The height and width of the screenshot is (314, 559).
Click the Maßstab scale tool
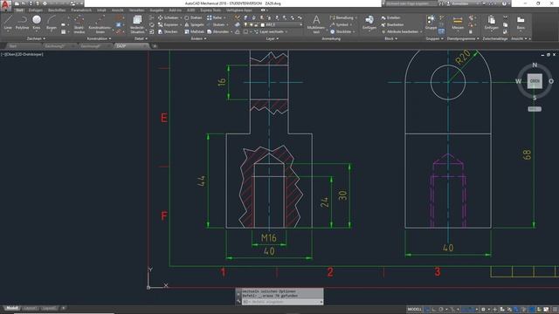194,31
